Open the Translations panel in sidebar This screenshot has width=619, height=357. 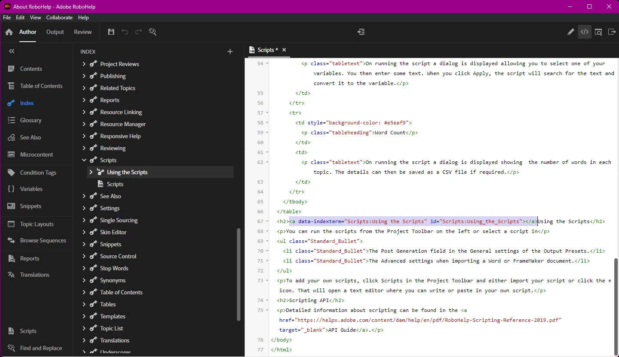pyautogui.click(x=34, y=275)
